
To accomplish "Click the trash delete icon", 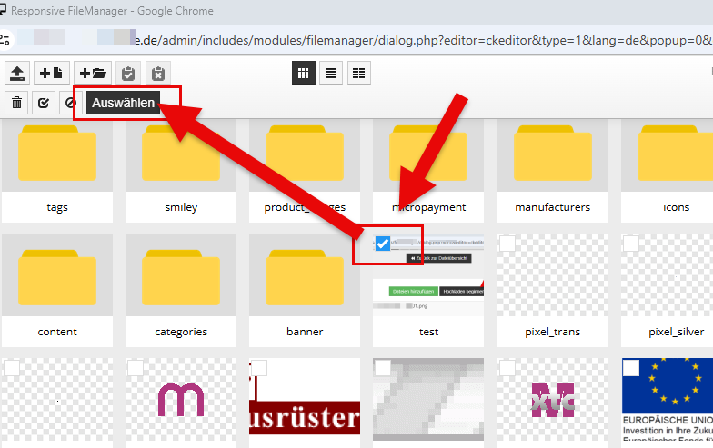I will (x=17, y=103).
